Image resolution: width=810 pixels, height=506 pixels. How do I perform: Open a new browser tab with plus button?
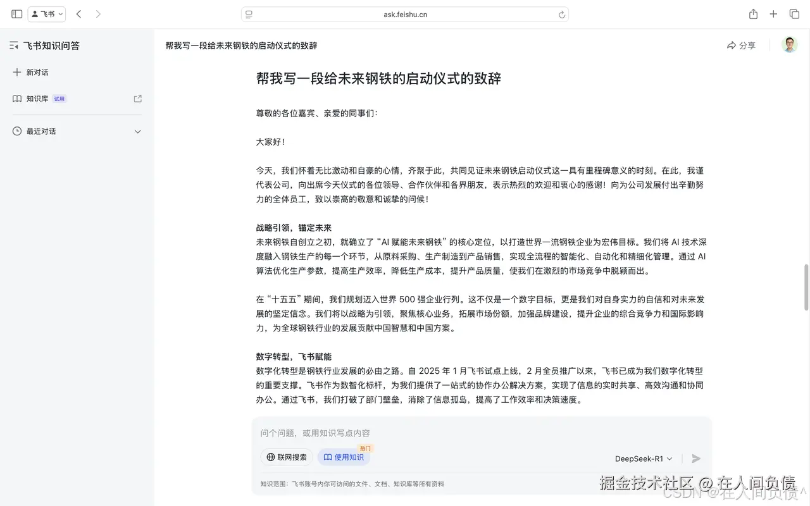tap(773, 13)
